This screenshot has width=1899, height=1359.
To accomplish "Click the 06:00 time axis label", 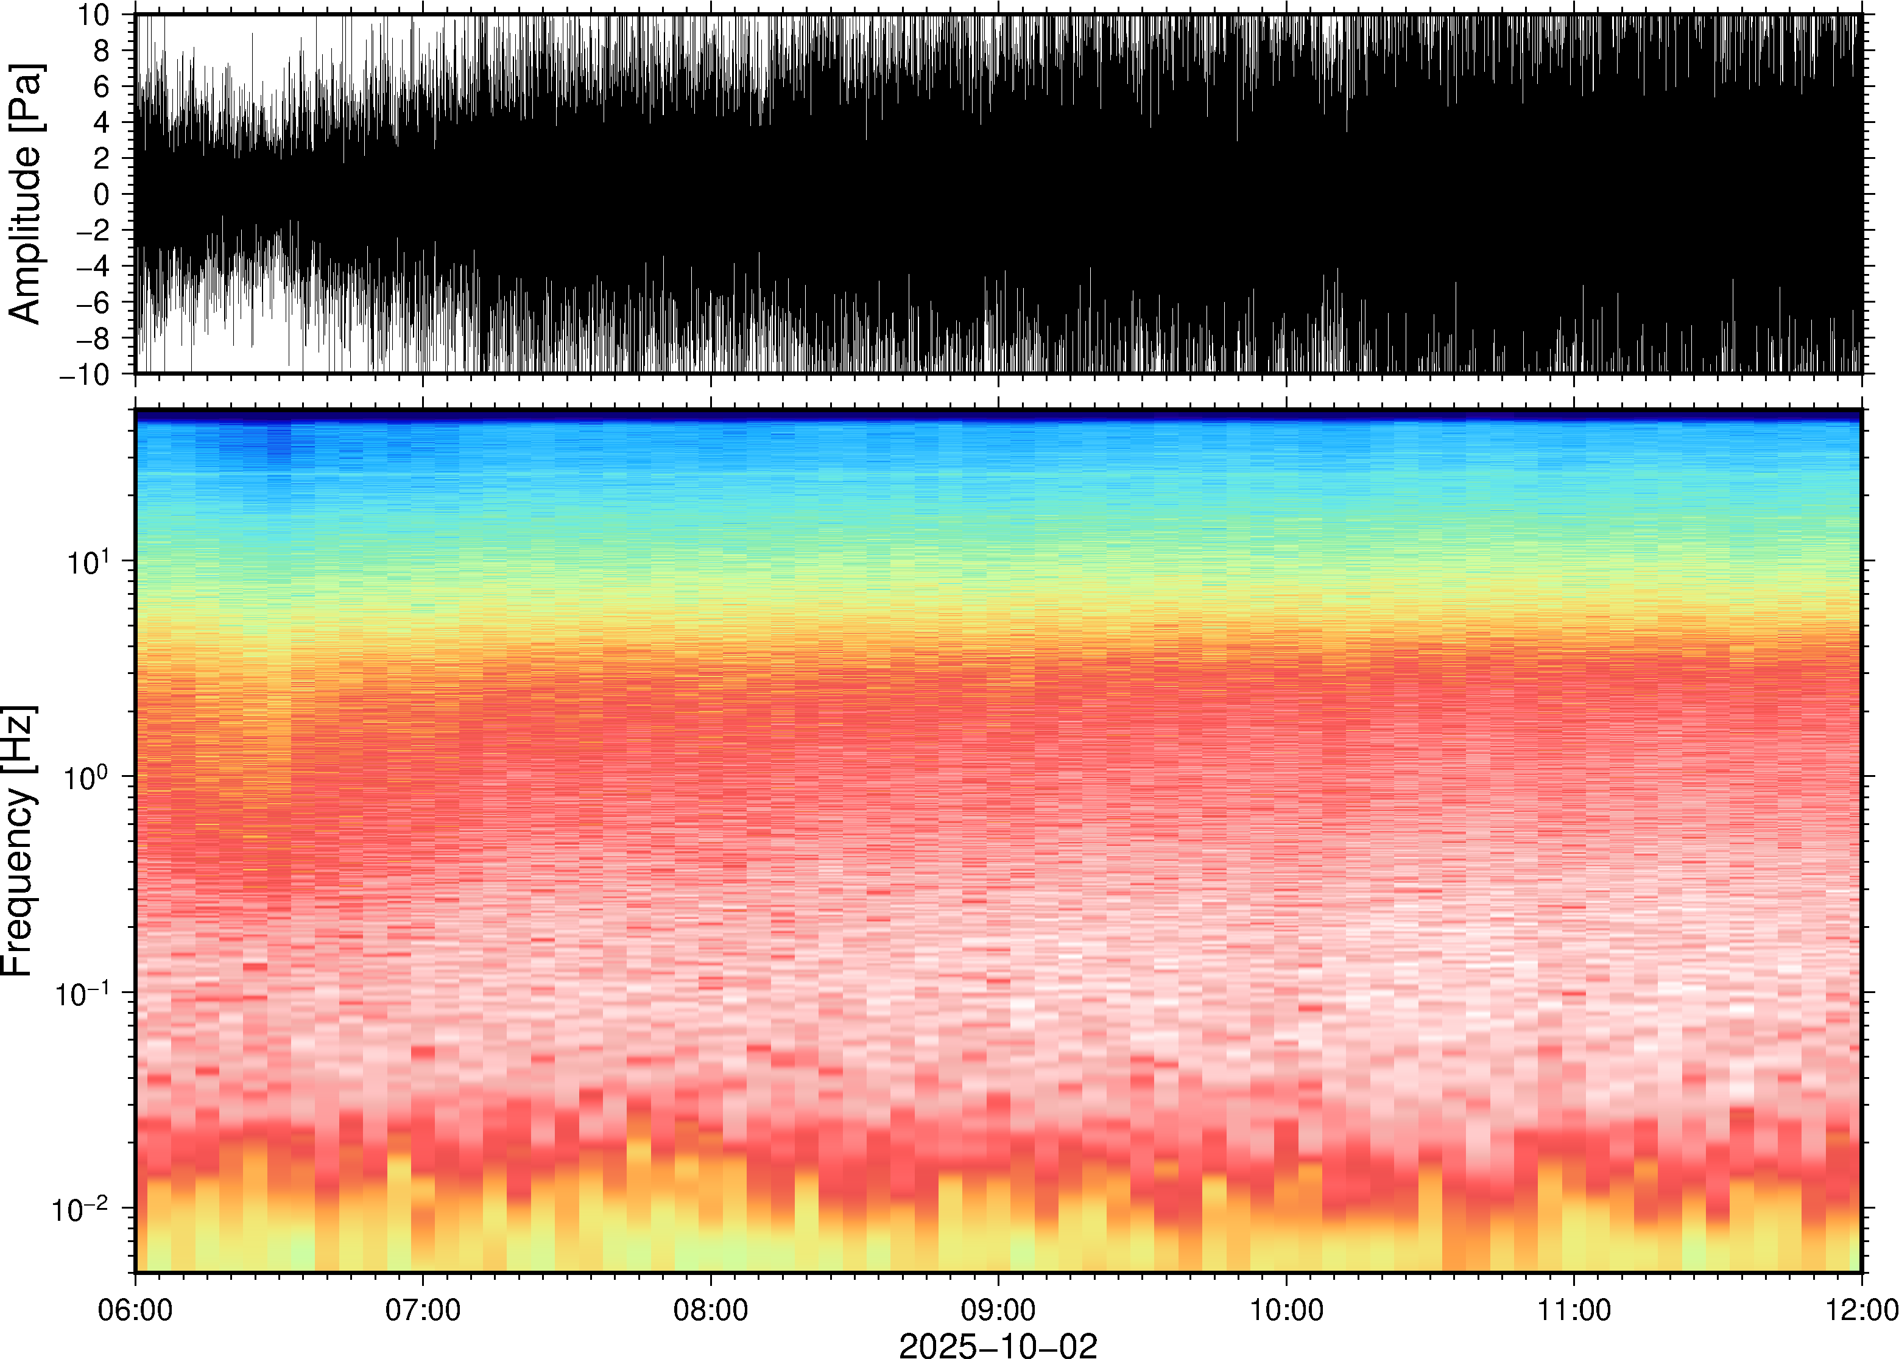I will (136, 1310).
